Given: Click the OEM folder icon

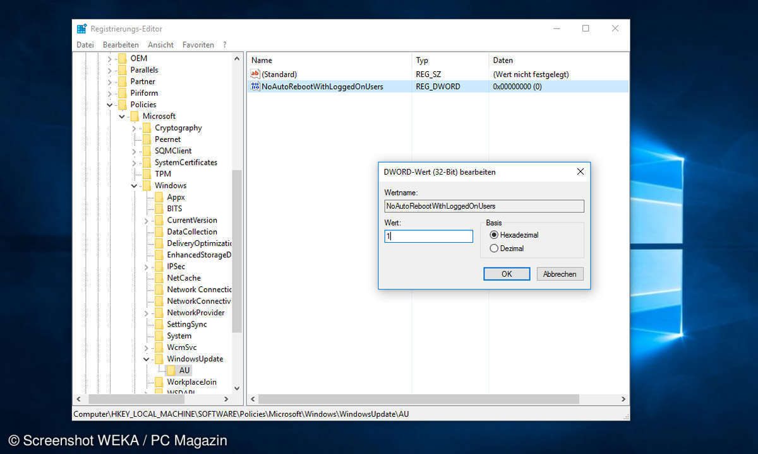Looking at the screenshot, I should click(x=123, y=58).
